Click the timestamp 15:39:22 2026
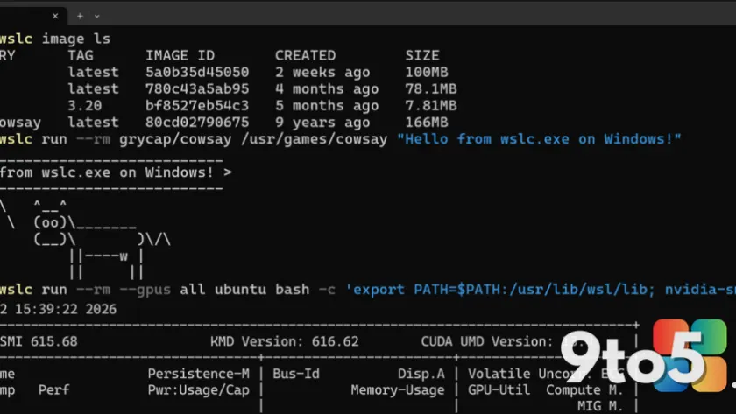The height and width of the screenshot is (414, 736). (x=66, y=310)
